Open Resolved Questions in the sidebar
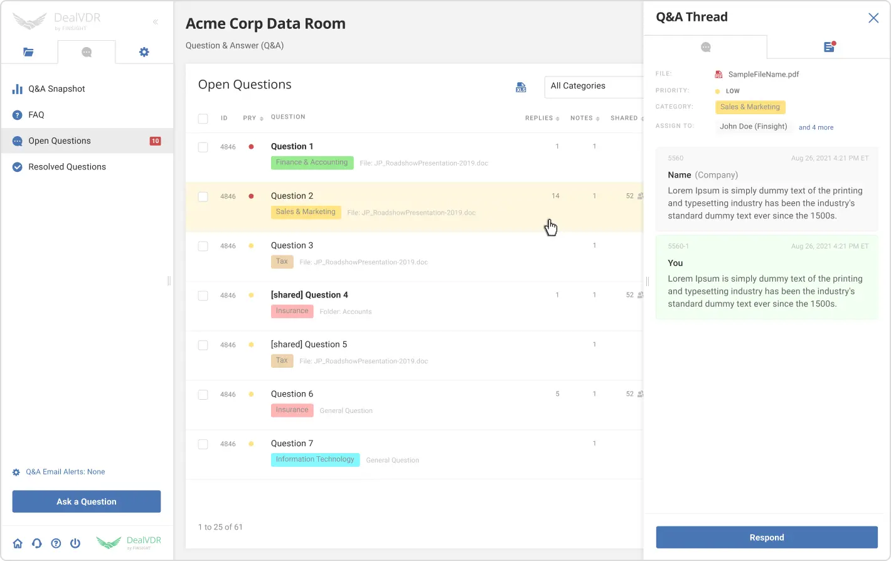 click(x=67, y=167)
